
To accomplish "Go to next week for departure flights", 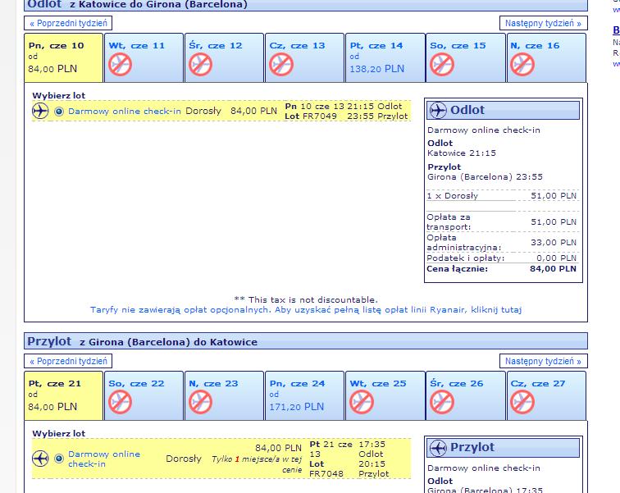I will [x=543, y=23].
